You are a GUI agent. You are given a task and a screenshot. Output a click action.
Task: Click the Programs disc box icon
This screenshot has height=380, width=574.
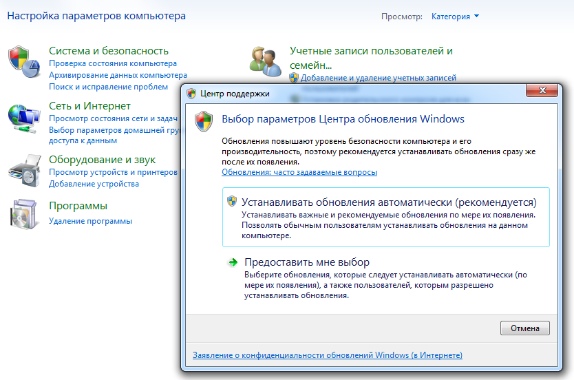click(x=24, y=214)
